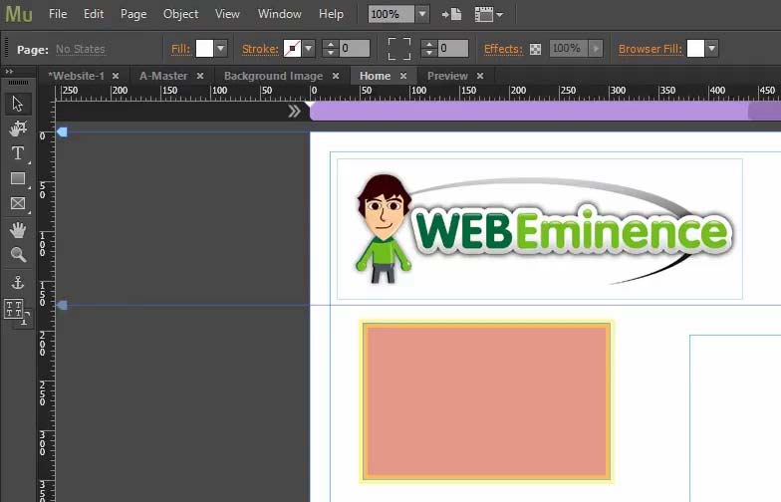The image size is (781, 502).
Task: Switch to the Preview tab
Action: point(447,76)
